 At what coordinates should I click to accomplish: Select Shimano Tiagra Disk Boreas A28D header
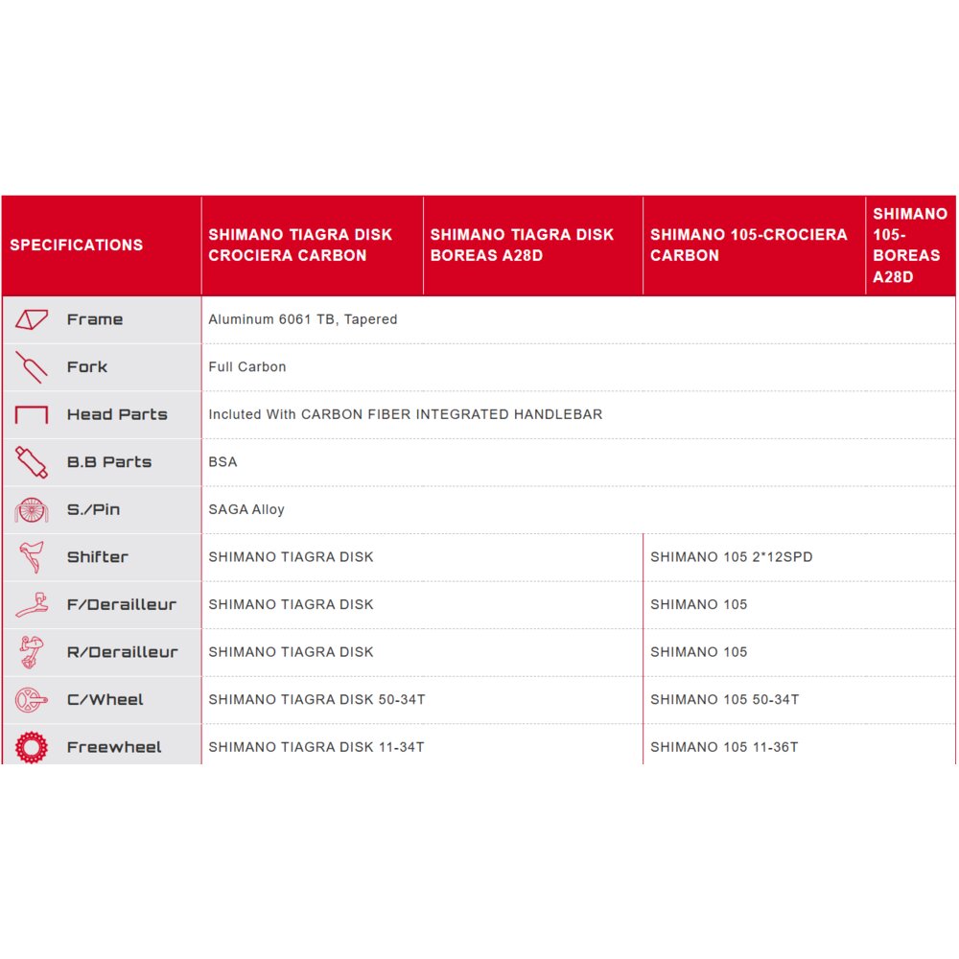click(522, 245)
